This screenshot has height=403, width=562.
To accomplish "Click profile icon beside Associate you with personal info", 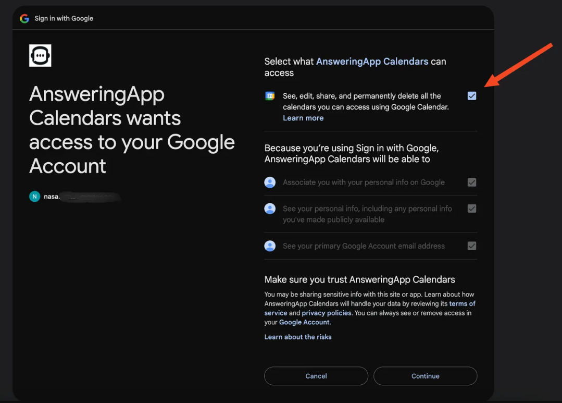I will coord(270,182).
